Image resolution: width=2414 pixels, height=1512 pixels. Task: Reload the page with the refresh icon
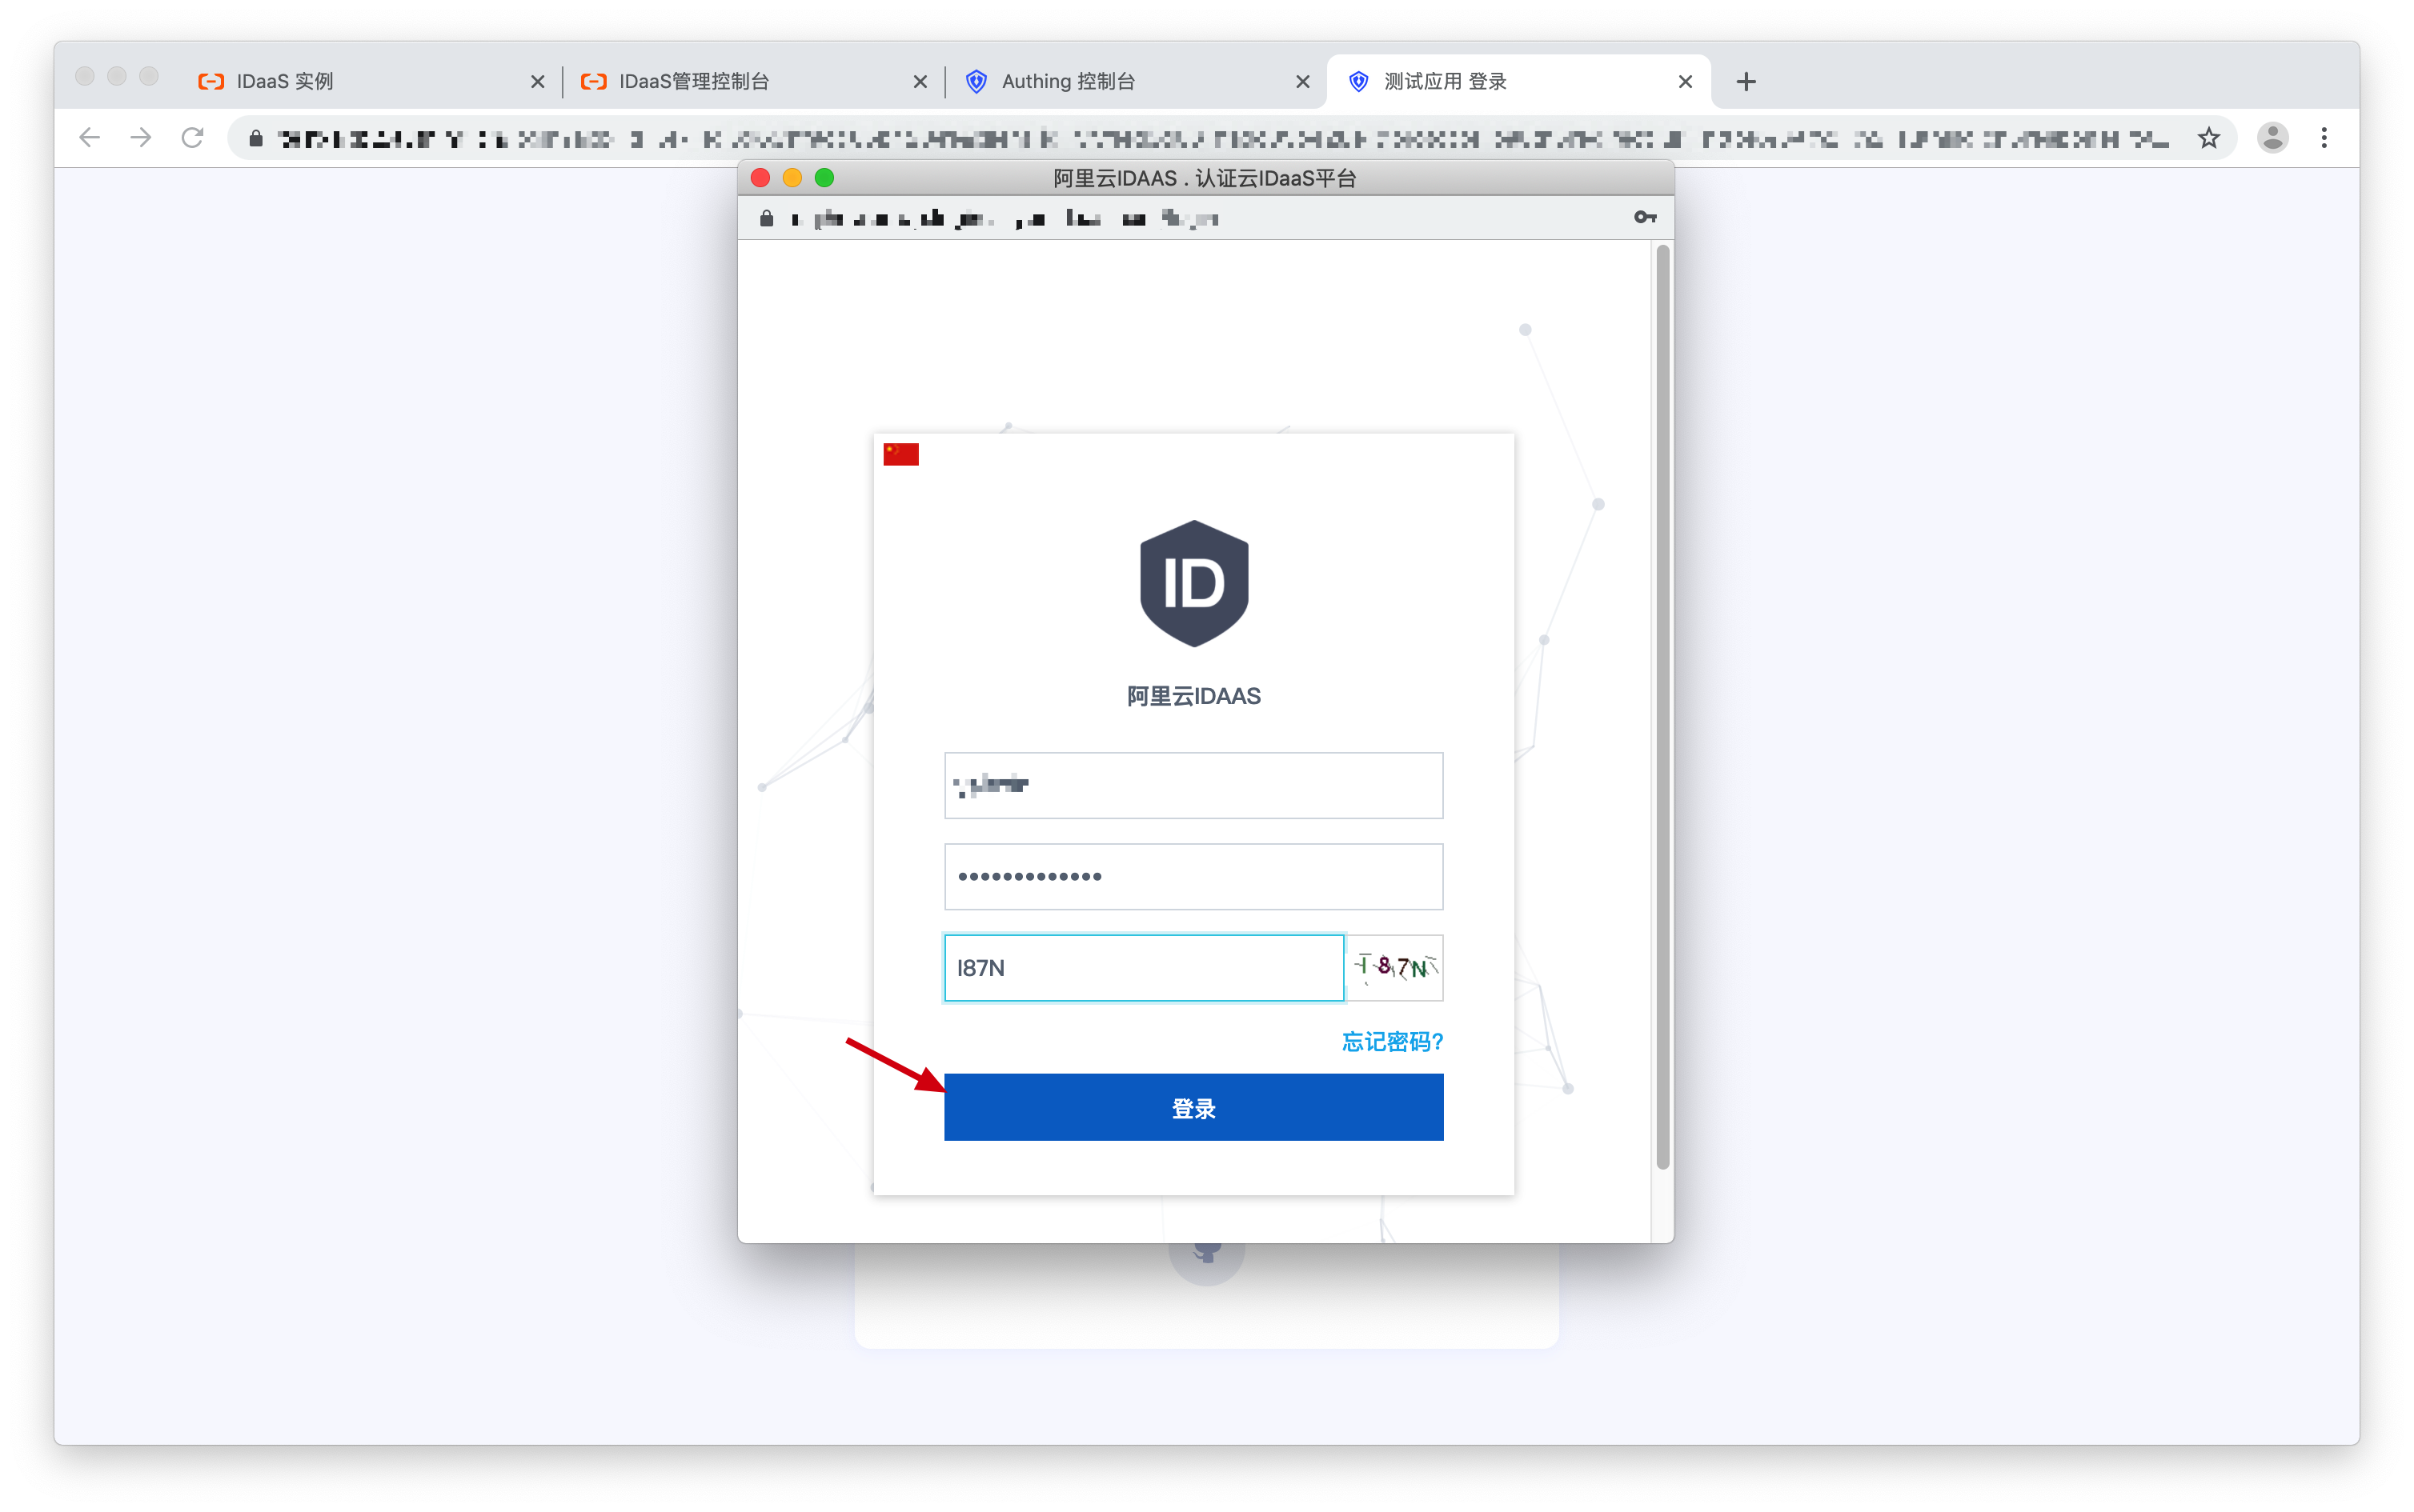(x=193, y=138)
